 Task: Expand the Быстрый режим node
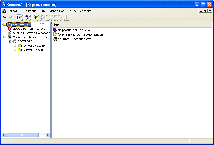pyautogui.click(x=15, y=50)
